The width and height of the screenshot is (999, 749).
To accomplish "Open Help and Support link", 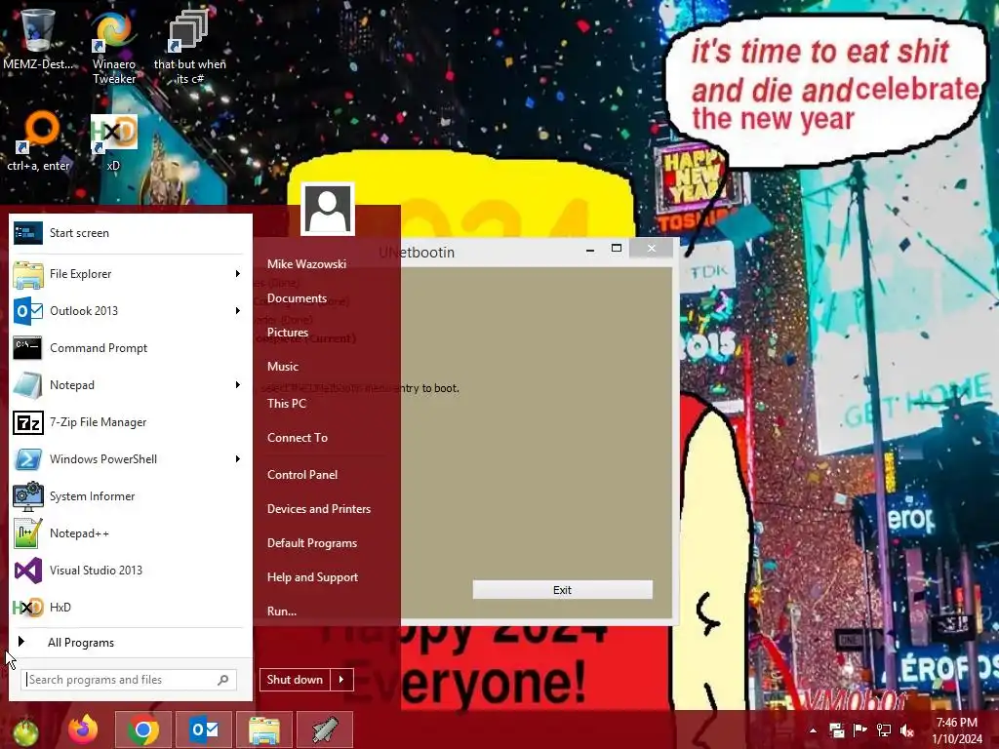I will tap(313, 577).
